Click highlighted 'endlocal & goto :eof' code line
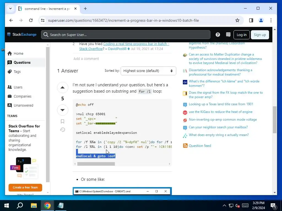 pyautogui.click(x=96, y=156)
